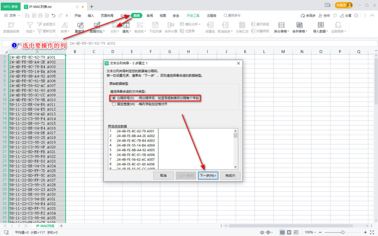Click the undo arrow in quick access toolbar
378x236 pixels.
[54, 15]
